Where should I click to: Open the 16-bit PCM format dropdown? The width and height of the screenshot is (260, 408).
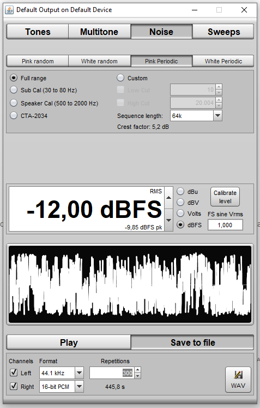79,386
